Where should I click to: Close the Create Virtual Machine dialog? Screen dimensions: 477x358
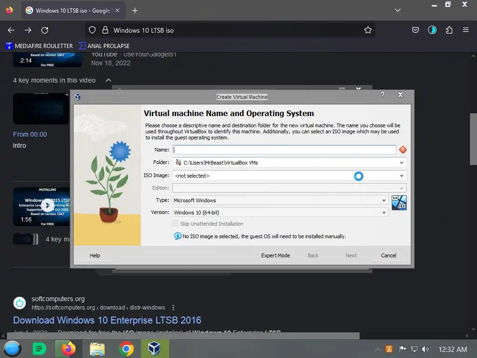point(400,95)
